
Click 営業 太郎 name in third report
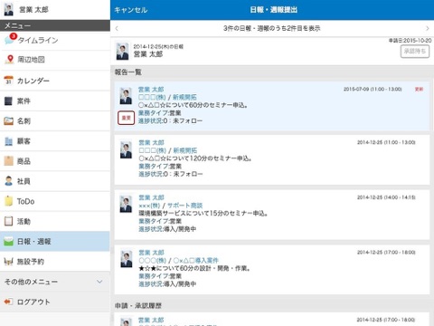tap(151, 197)
